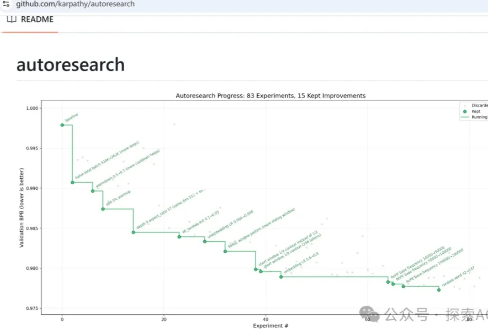
Task: Click the Validation BPB y-axis label
Action: [22, 208]
